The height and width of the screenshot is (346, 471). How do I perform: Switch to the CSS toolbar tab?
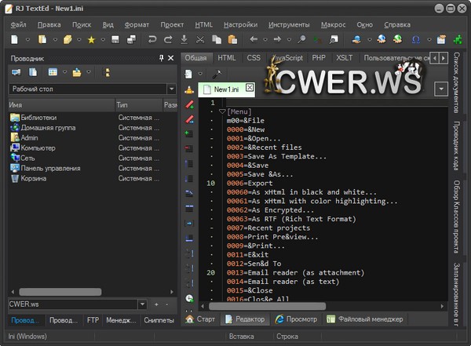(254, 58)
